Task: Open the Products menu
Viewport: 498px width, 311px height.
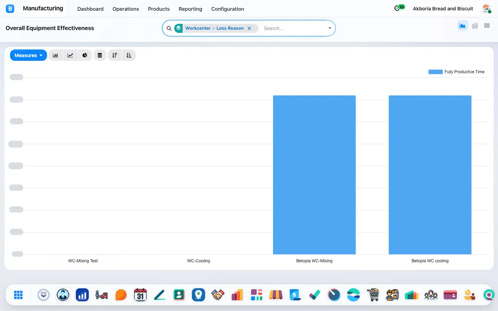Action: tap(159, 9)
